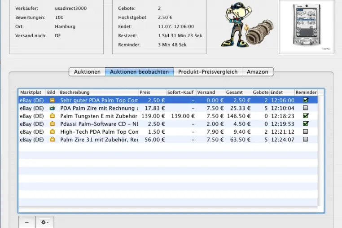The image size is (342, 228).
Task: Click the 7.90 € shipping cell
Action: [215, 132]
